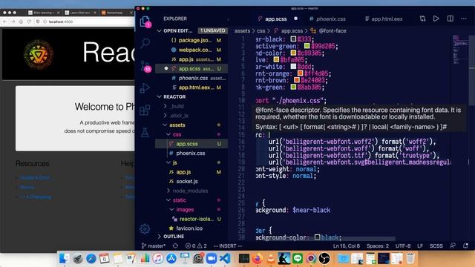The height and width of the screenshot is (267, 475).
Task: Click the Run play icon in the editor toolbar
Action: point(436,19)
